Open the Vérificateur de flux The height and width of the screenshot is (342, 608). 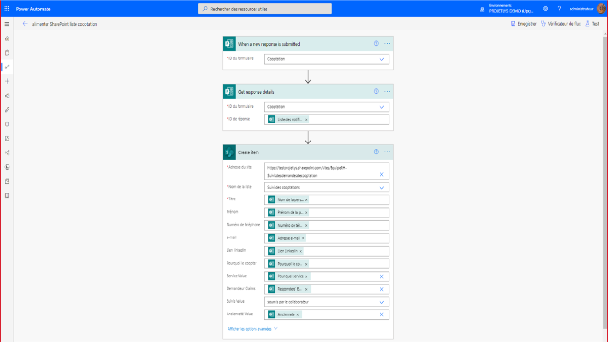click(561, 24)
